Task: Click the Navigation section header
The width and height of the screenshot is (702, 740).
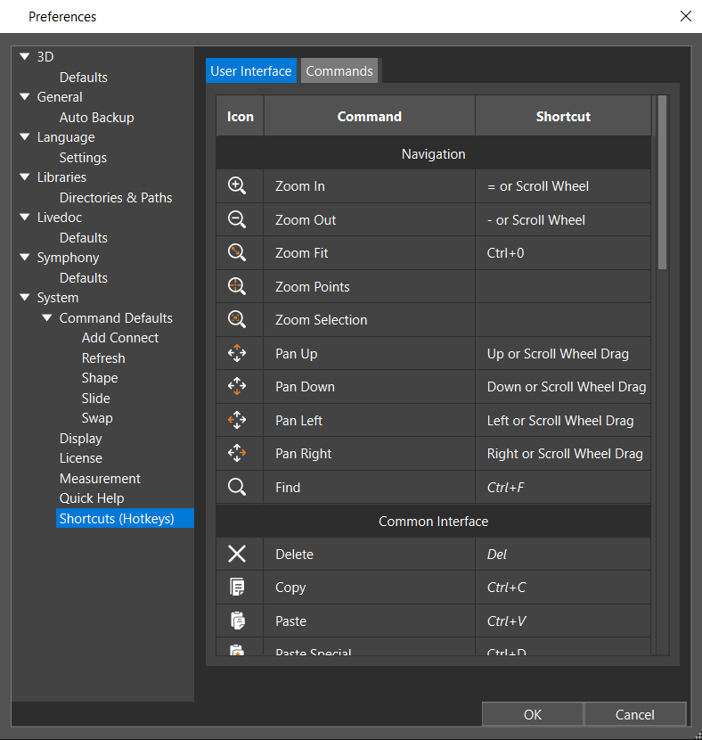Action: pyautogui.click(x=433, y=153)
